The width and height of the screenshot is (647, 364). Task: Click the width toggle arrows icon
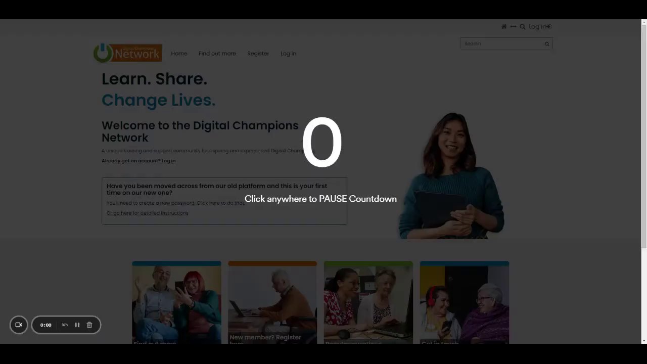[x=513, y=27]
